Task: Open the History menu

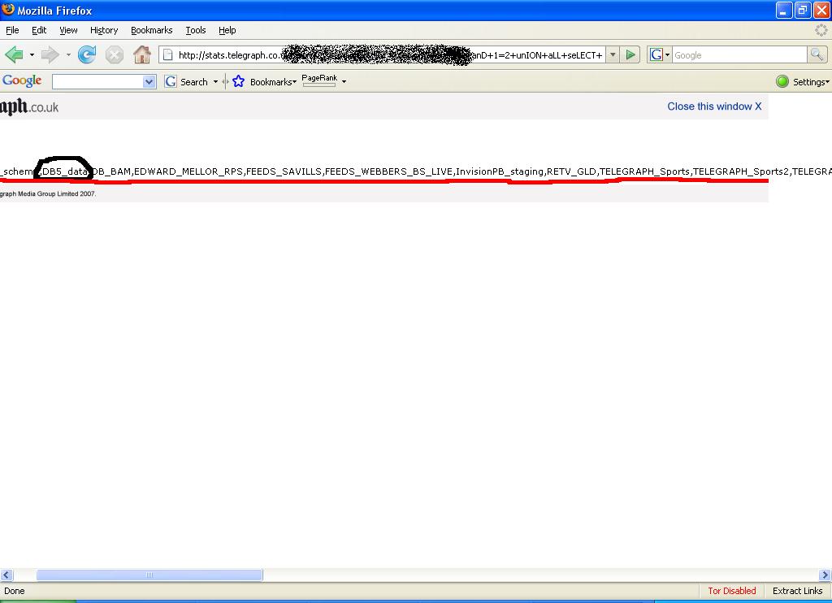Action: click(x=104, y=30)
